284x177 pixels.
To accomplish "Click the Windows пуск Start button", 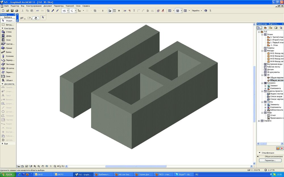I will (7, 174).
